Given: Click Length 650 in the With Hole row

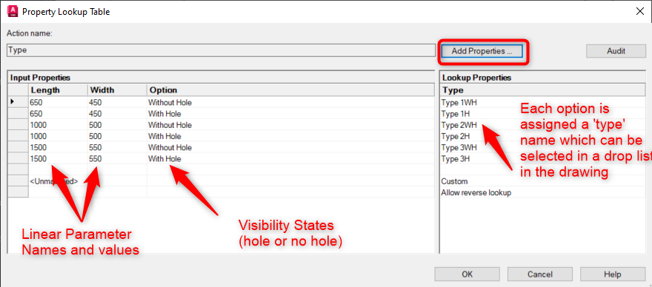Looking at the screenshot, I should click(59, 113).
